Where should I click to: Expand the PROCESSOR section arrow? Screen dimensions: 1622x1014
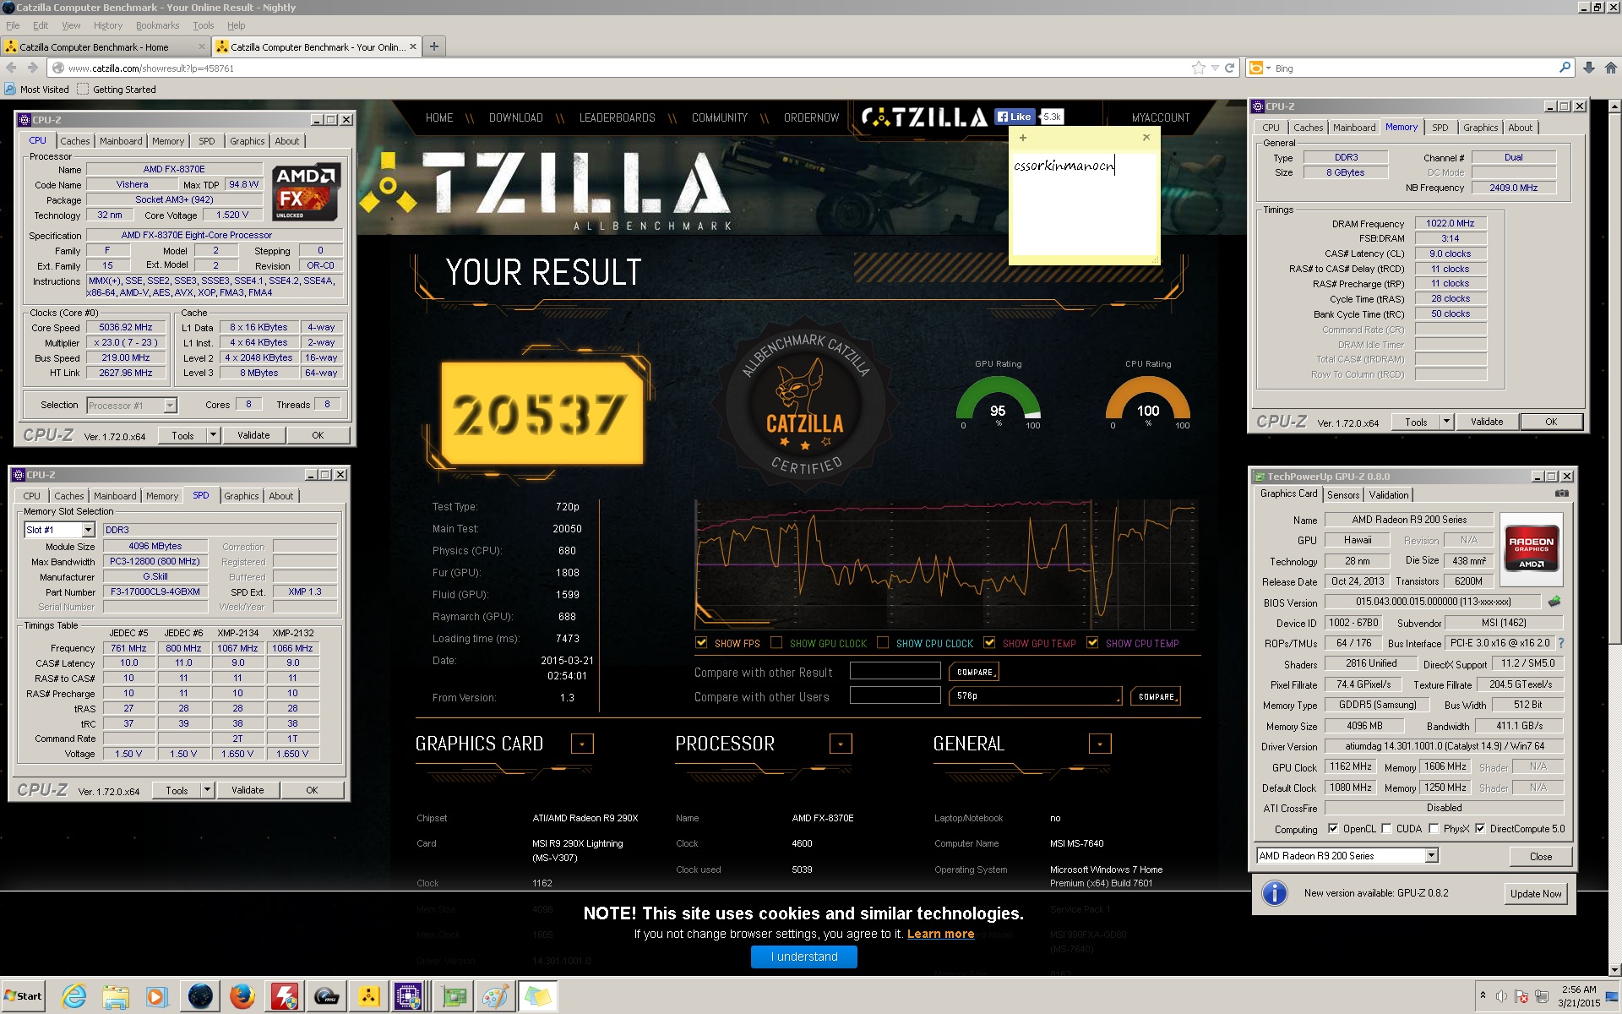841,744
